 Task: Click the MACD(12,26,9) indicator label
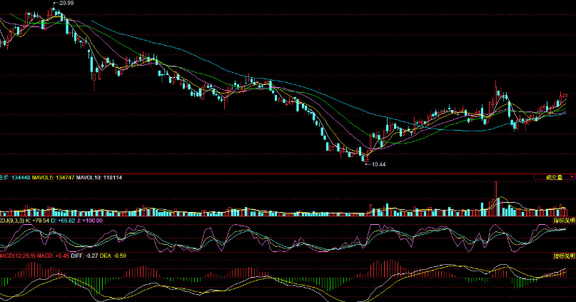[18, 256]
